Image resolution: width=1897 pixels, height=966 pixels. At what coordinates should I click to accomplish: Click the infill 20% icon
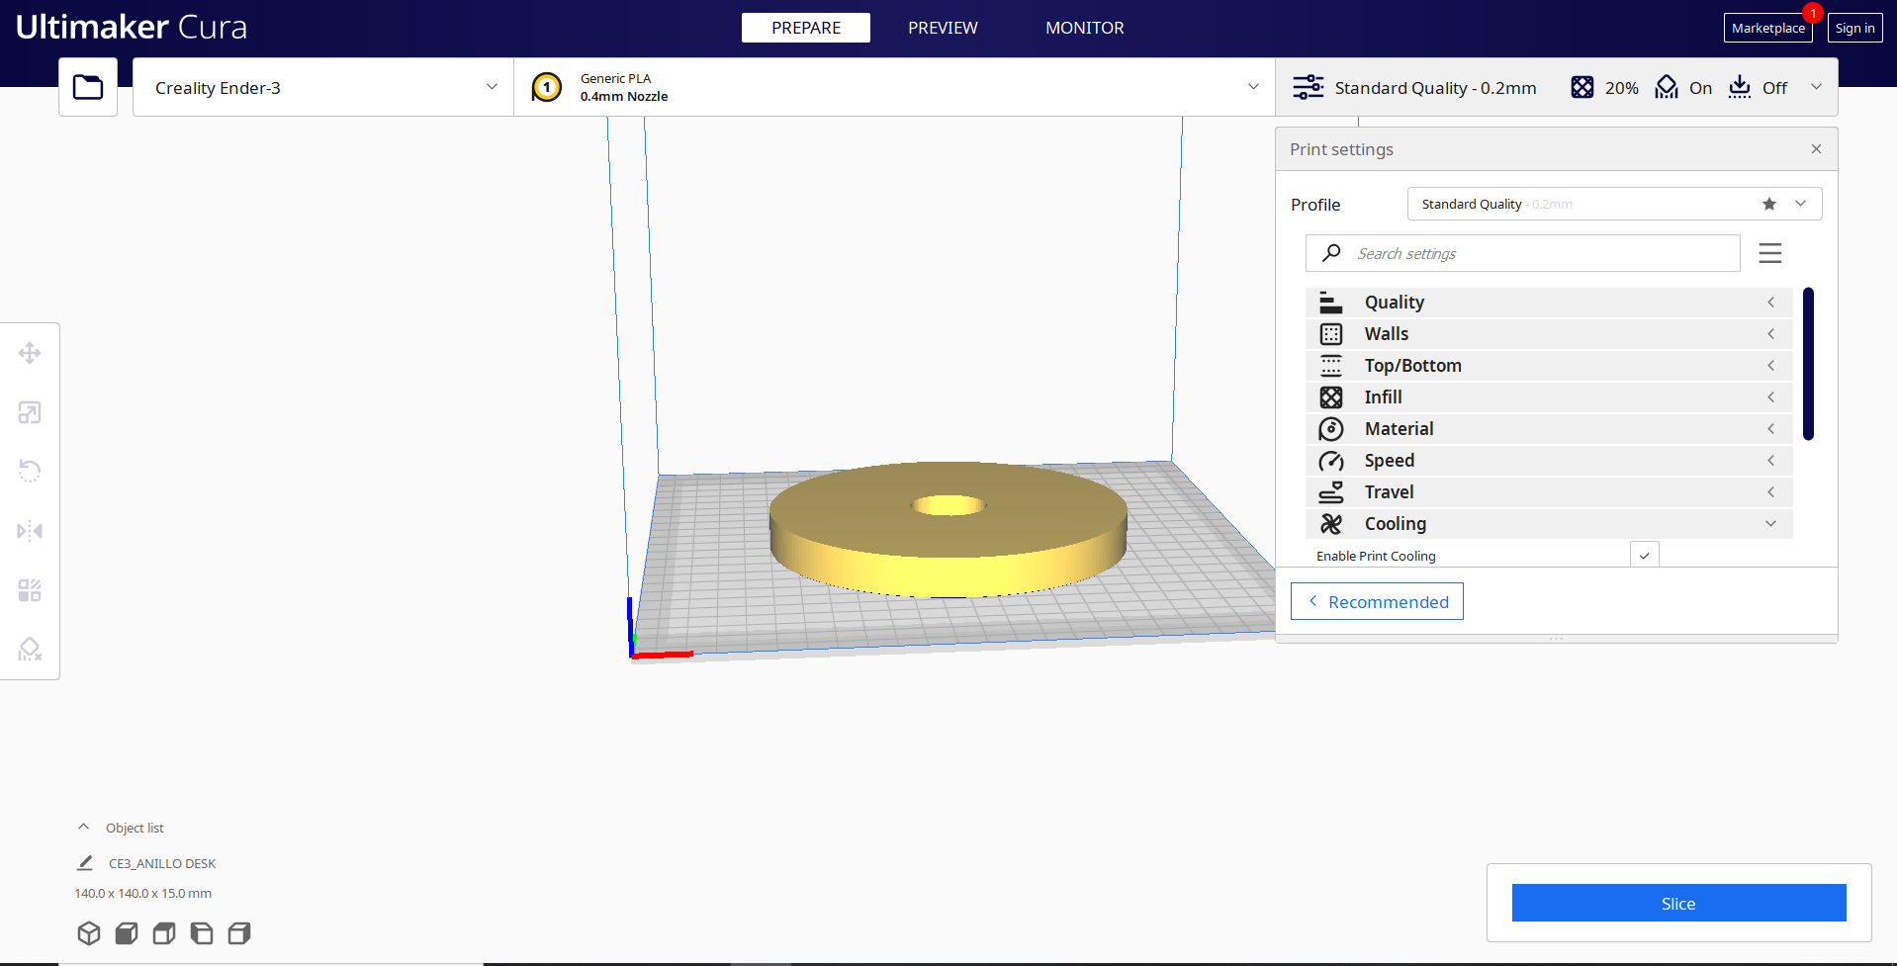tap(1582, 87)
